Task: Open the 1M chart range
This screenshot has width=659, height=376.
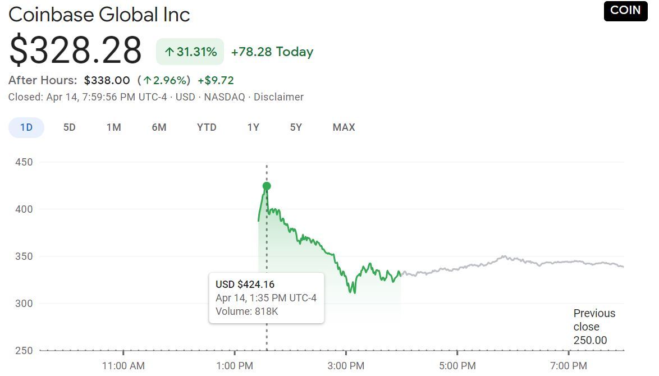Action: pos(113,127)
